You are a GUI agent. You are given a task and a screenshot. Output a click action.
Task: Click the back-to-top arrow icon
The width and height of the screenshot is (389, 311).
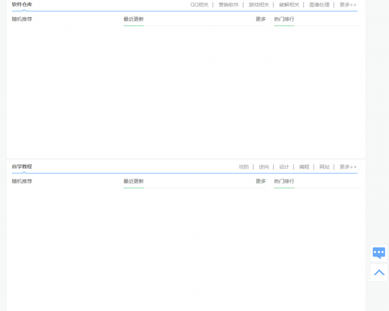click(x=379, y=273)
